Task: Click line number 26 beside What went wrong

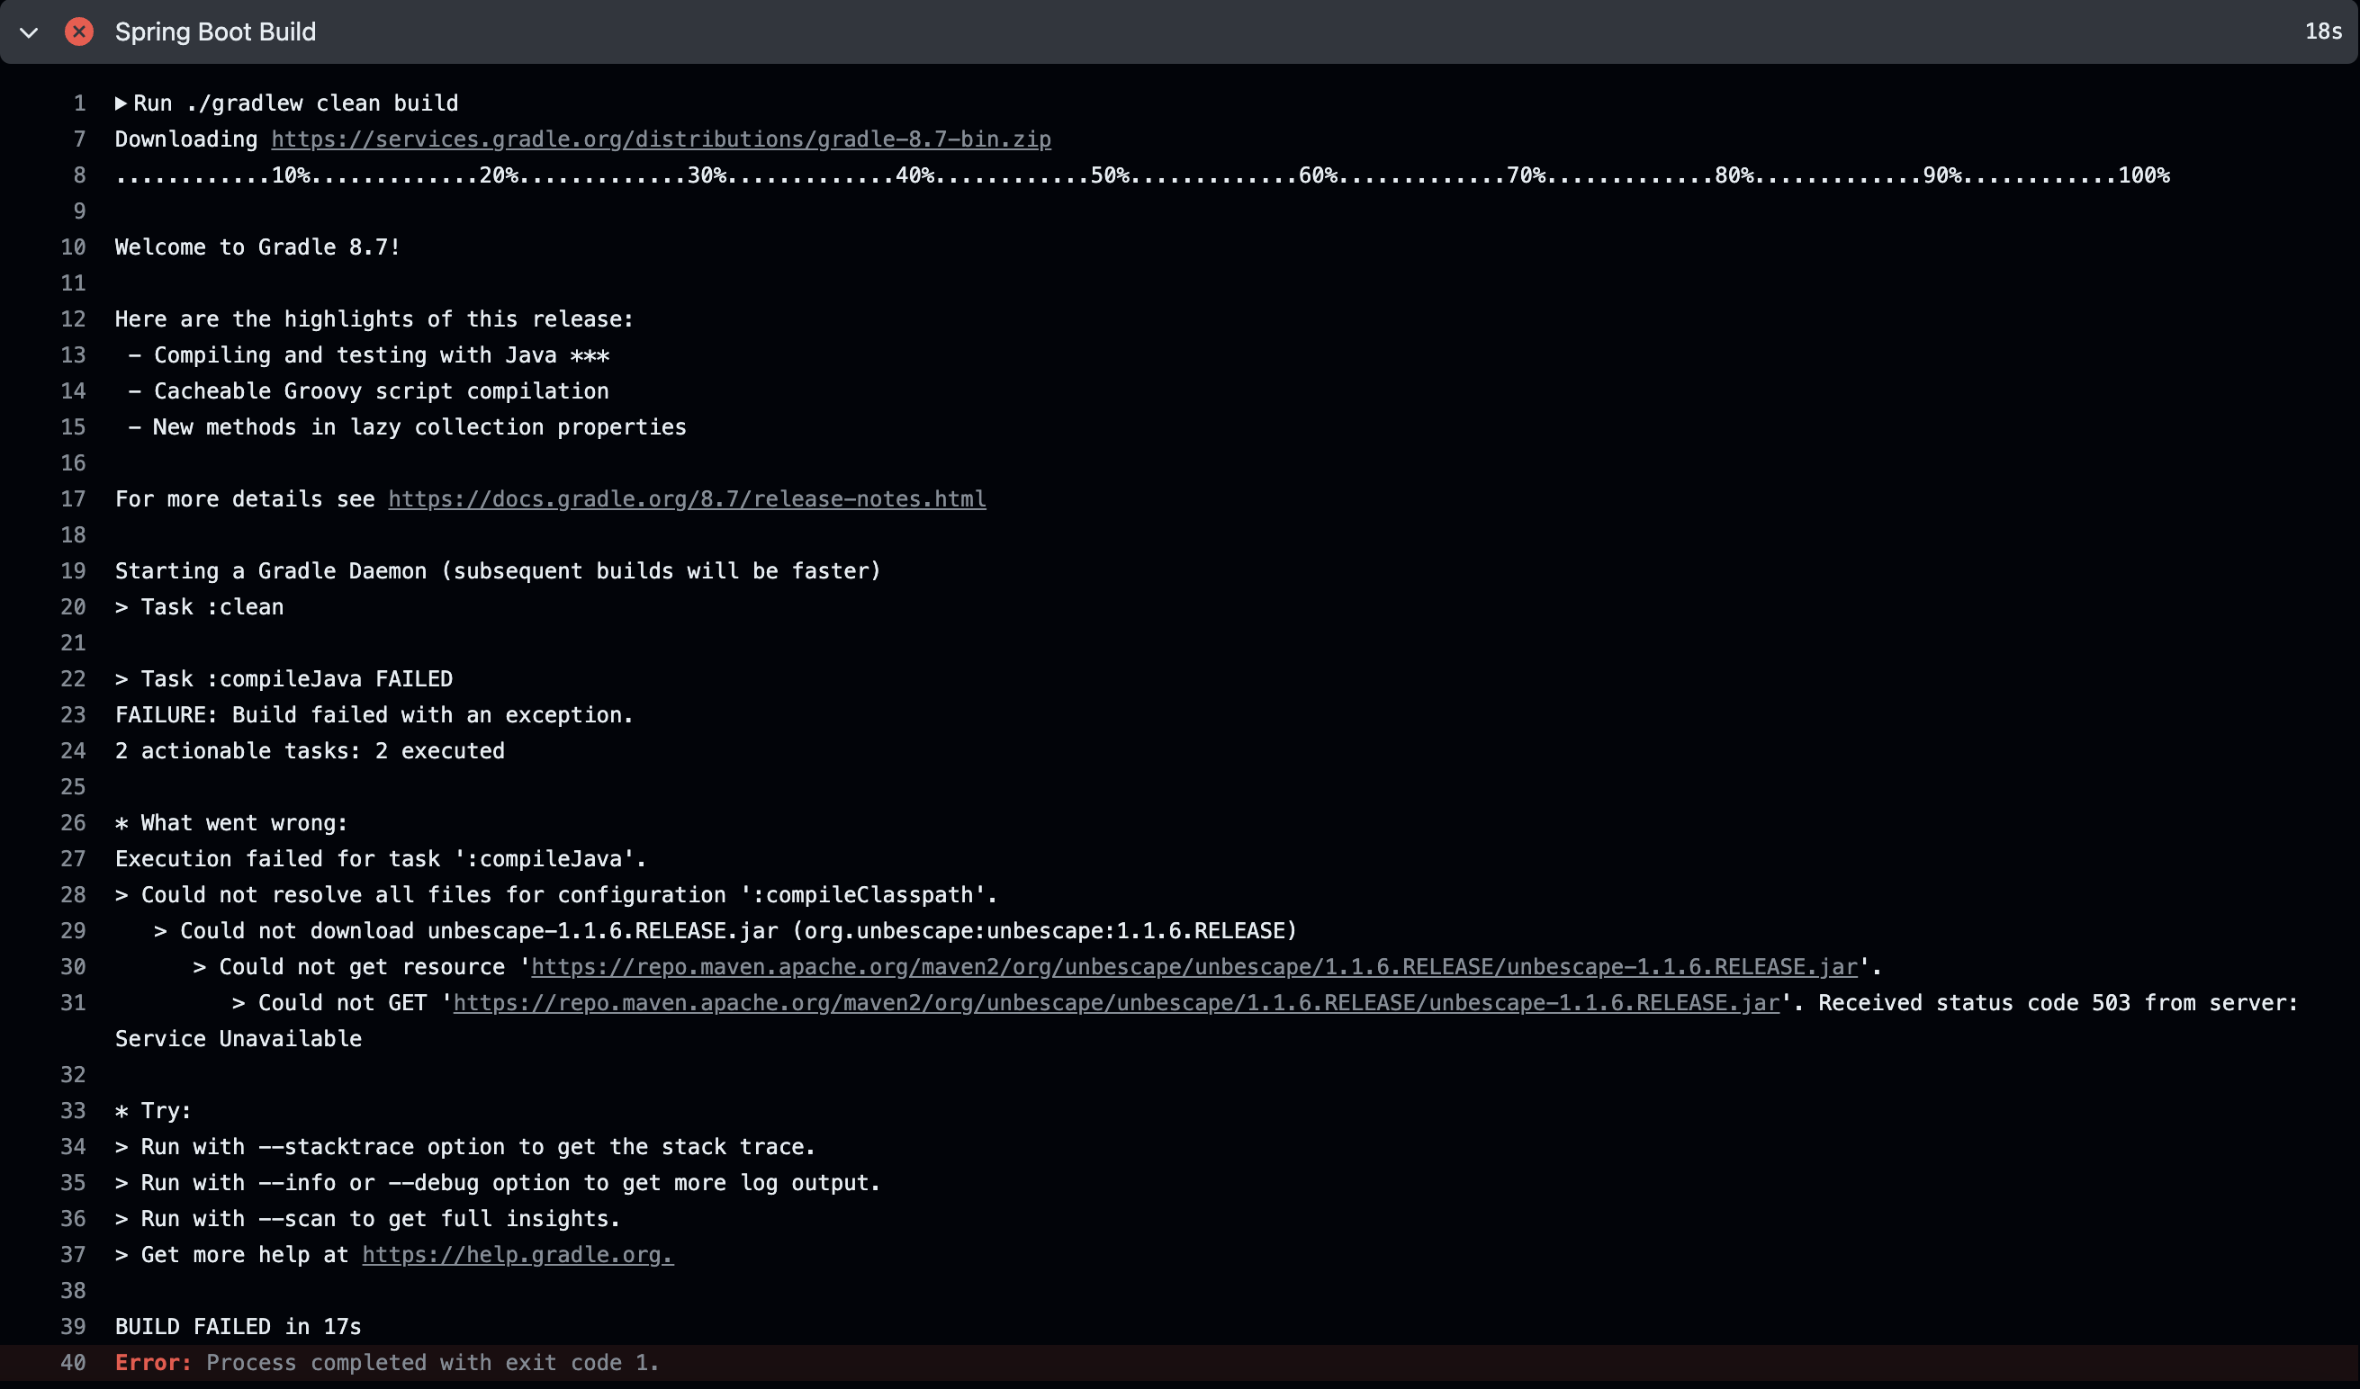Action: click(x=73, y=823)
